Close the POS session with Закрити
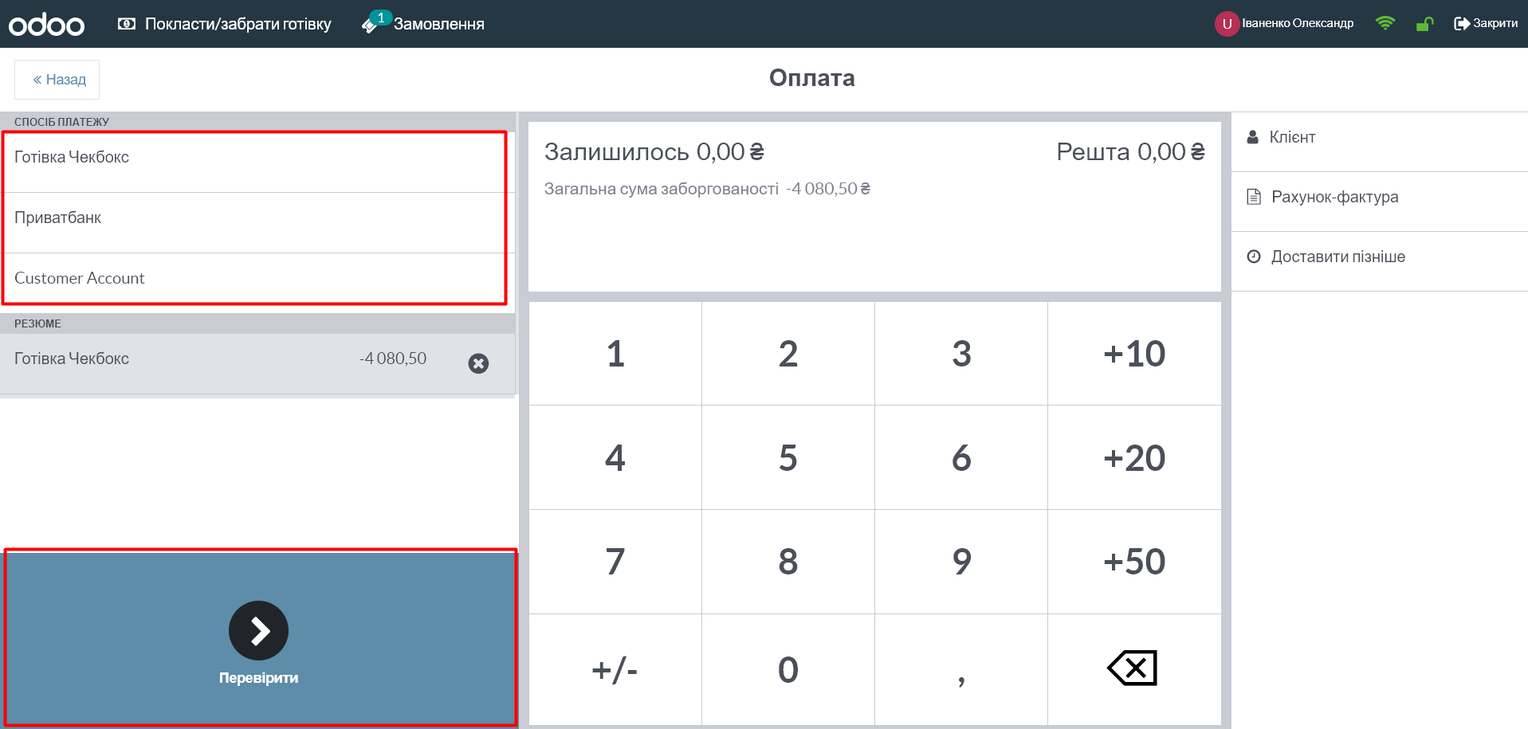 1486,23
